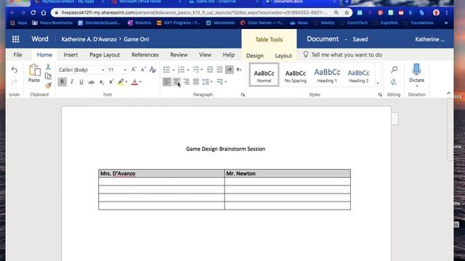Apply the Normal style
The height and width of the screenshot is (261, 465).
click(x=264, y=75)
